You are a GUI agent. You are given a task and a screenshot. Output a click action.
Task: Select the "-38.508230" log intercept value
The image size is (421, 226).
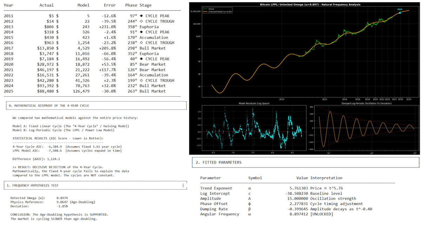[x=296, y=193]
